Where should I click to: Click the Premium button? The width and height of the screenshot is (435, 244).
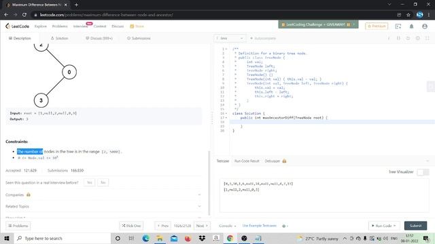[x=377, y=26]
